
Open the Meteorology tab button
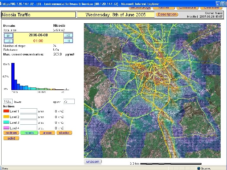coord(140,8)
